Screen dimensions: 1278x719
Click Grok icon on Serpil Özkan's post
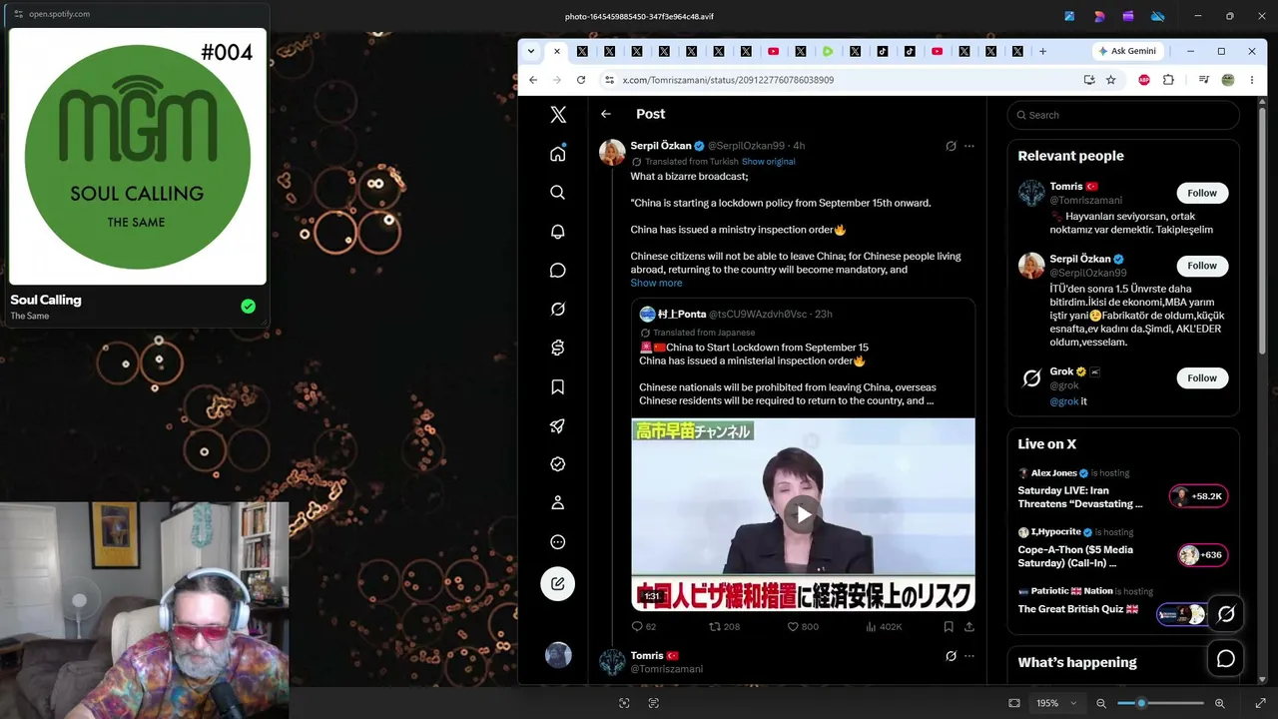(x=951, y=146)
